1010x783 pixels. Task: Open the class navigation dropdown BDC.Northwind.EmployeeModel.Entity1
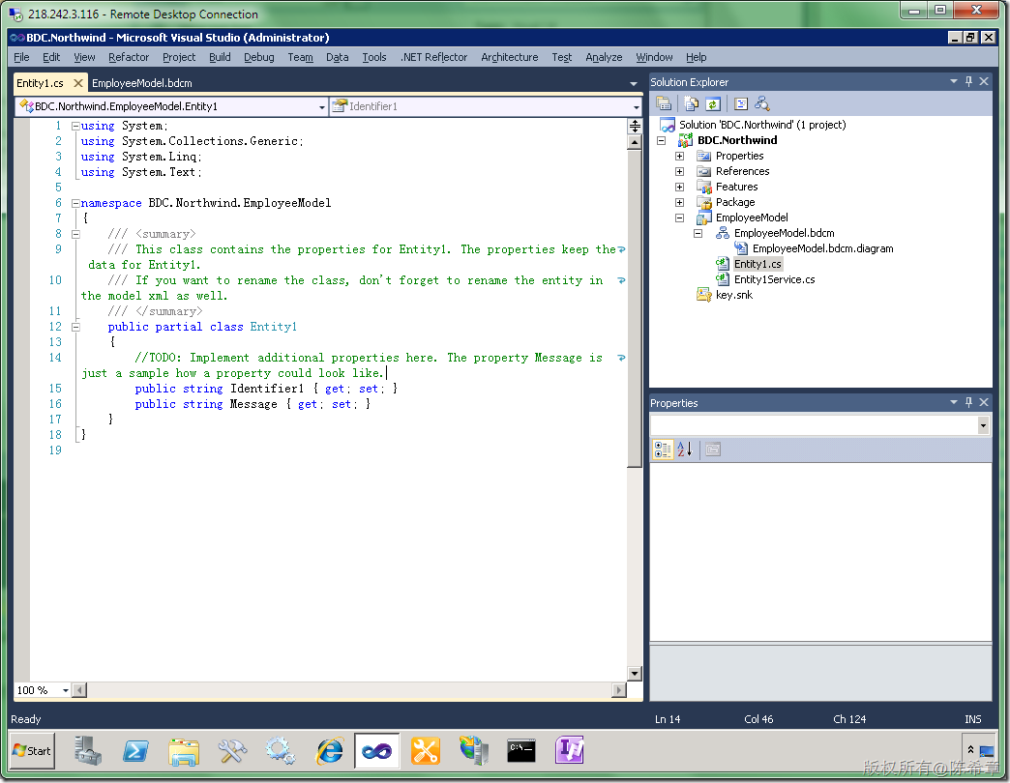click(321, 106)
